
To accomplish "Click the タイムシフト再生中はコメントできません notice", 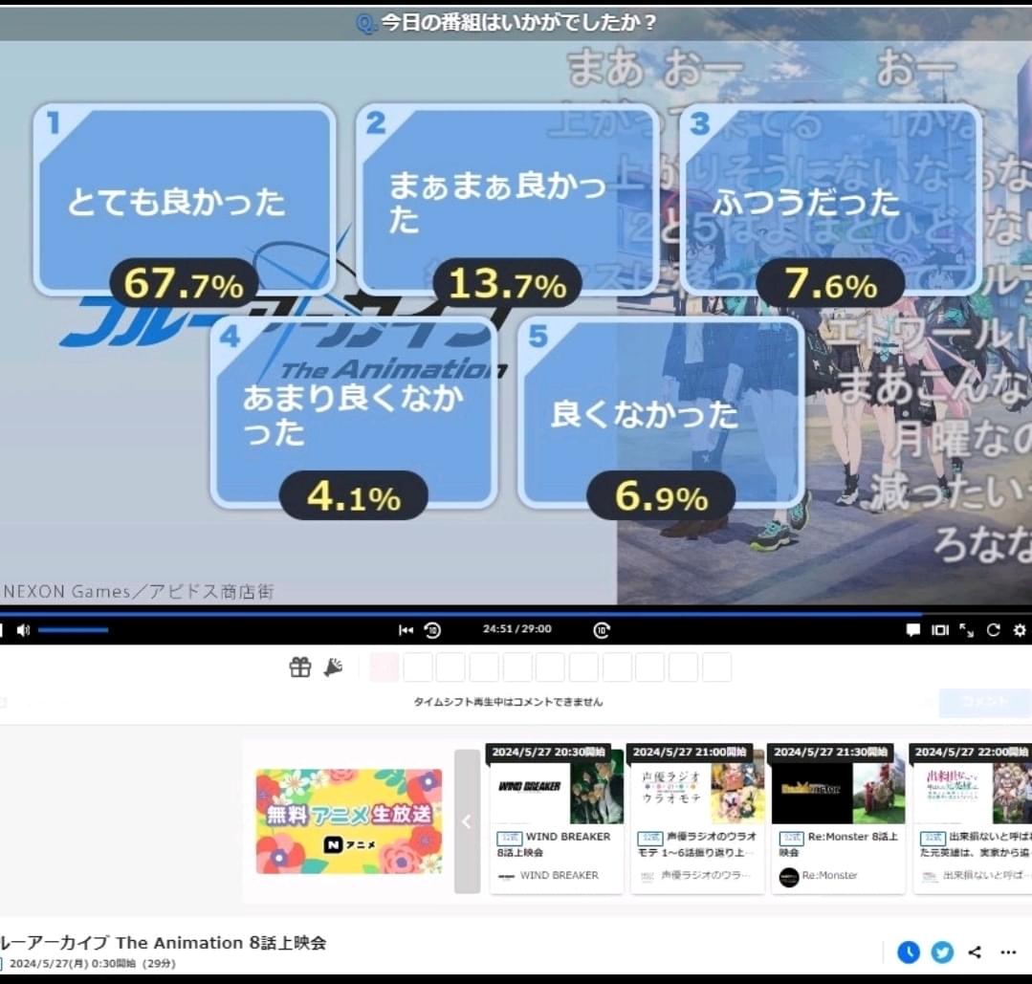I will pyautogui.click(x=508, y=702).
